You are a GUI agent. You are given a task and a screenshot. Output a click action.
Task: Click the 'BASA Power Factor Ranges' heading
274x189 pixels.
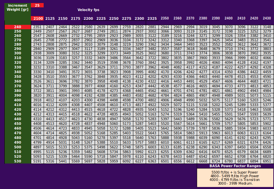click(235, 166)
